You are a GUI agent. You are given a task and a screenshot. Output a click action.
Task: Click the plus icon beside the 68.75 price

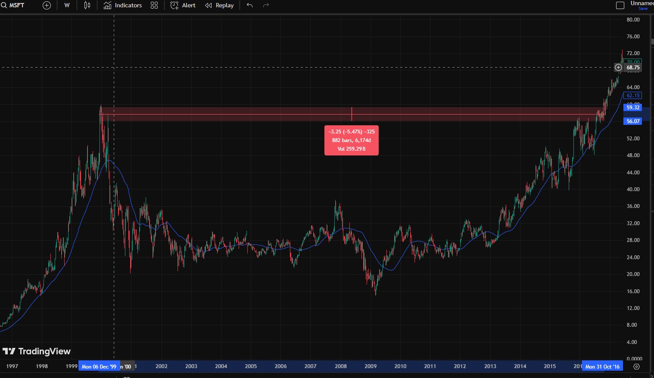(x=618, y=68)
